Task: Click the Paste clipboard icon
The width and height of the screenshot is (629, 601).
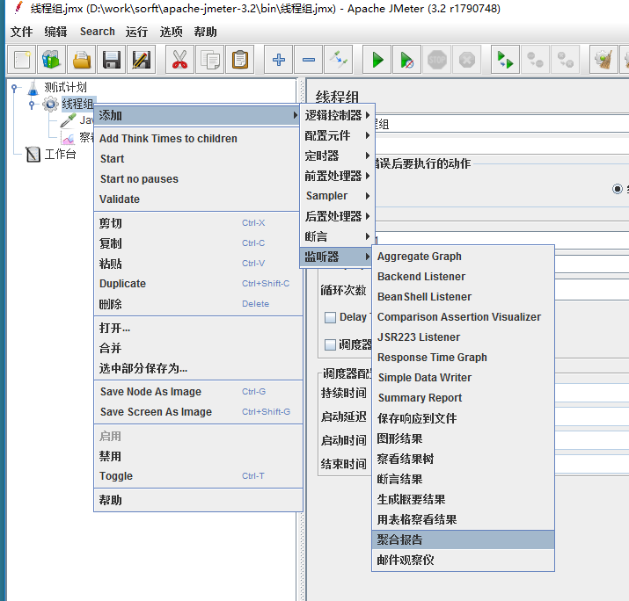Action: pos(240,60)
